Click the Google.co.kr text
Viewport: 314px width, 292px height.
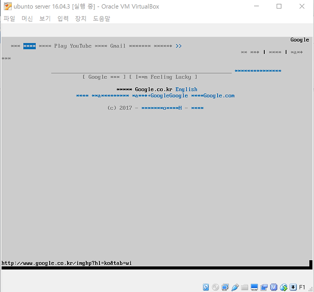(x=154, y=89)
